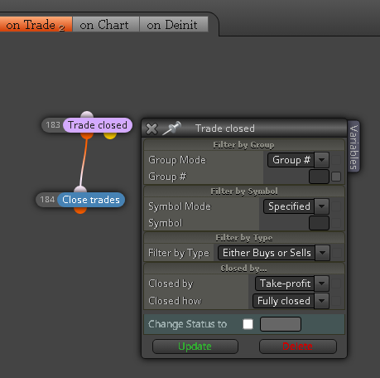Viewport: 380px width, 378px height.
Task: Click the Change Status to color field
Action: click(281, 324)
